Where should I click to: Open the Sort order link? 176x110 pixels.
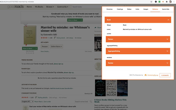(47, 101)
